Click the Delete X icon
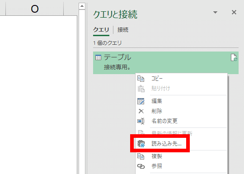244x174 pixels. pos(141,111)
